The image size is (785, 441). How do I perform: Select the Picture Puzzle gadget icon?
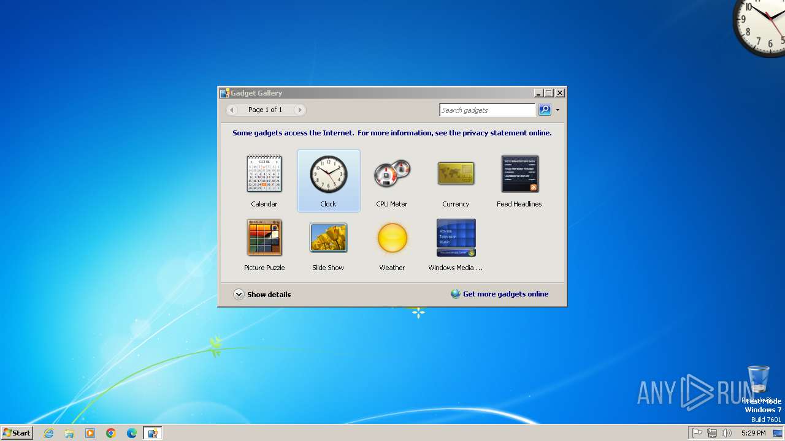(x=264, y=238)
